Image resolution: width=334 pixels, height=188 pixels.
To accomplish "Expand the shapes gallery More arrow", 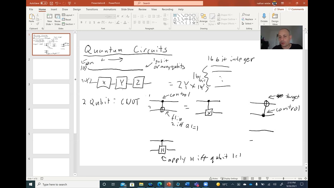I will tap(197, 23).
